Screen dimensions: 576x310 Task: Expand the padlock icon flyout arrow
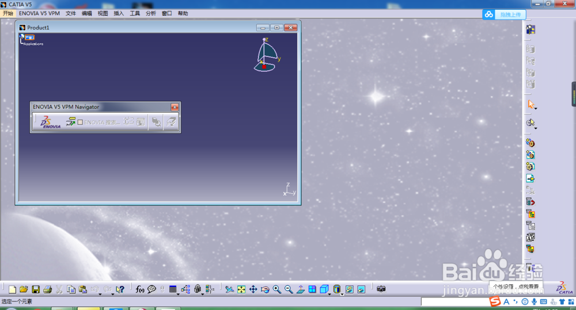coord(202,294)
